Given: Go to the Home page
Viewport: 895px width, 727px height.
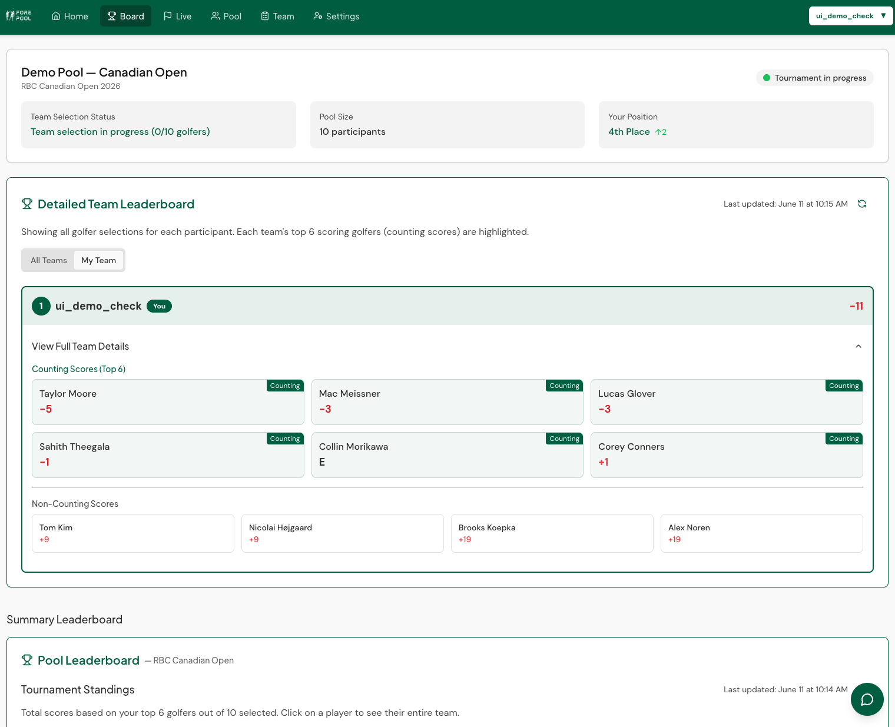Looking at the screenshot, I should pos(70,16).
